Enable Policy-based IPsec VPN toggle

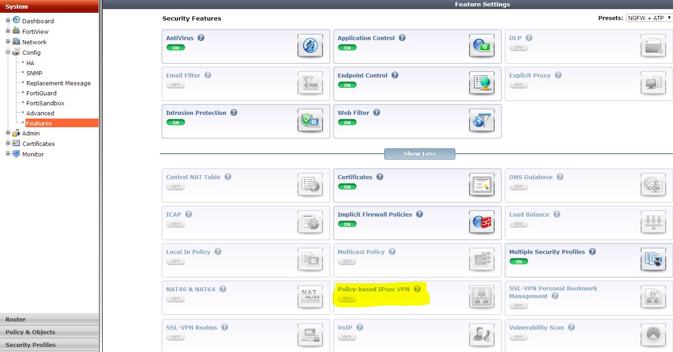pyautogui.click(x=347, y=299)
